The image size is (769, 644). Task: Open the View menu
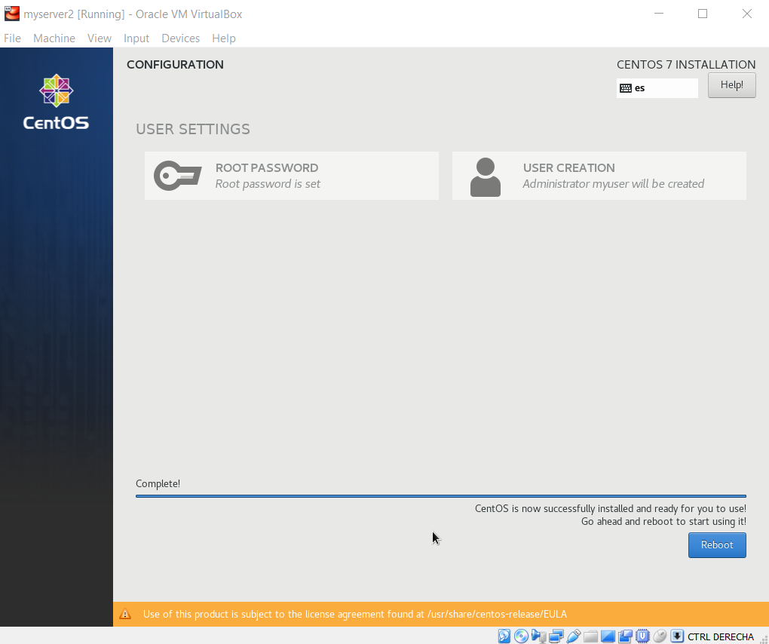tap(99, 38)
